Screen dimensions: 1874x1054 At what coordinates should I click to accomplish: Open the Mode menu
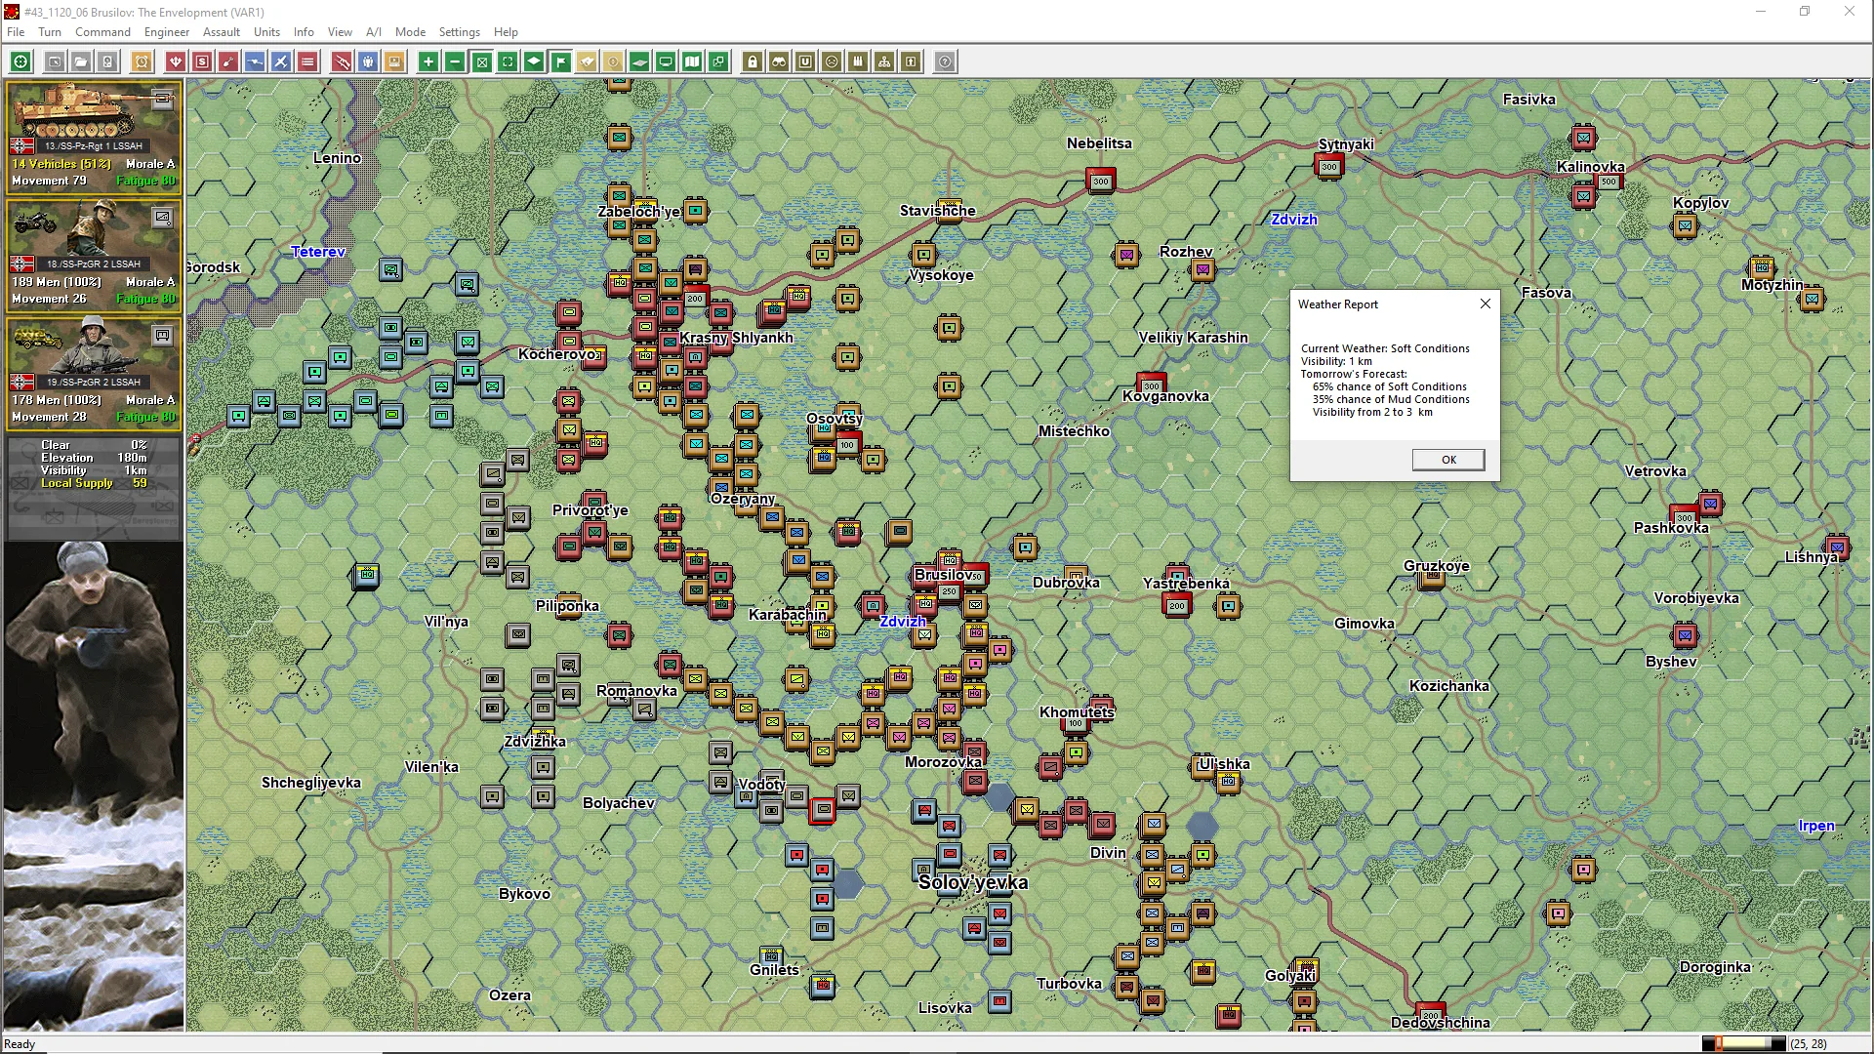point(410,32)
